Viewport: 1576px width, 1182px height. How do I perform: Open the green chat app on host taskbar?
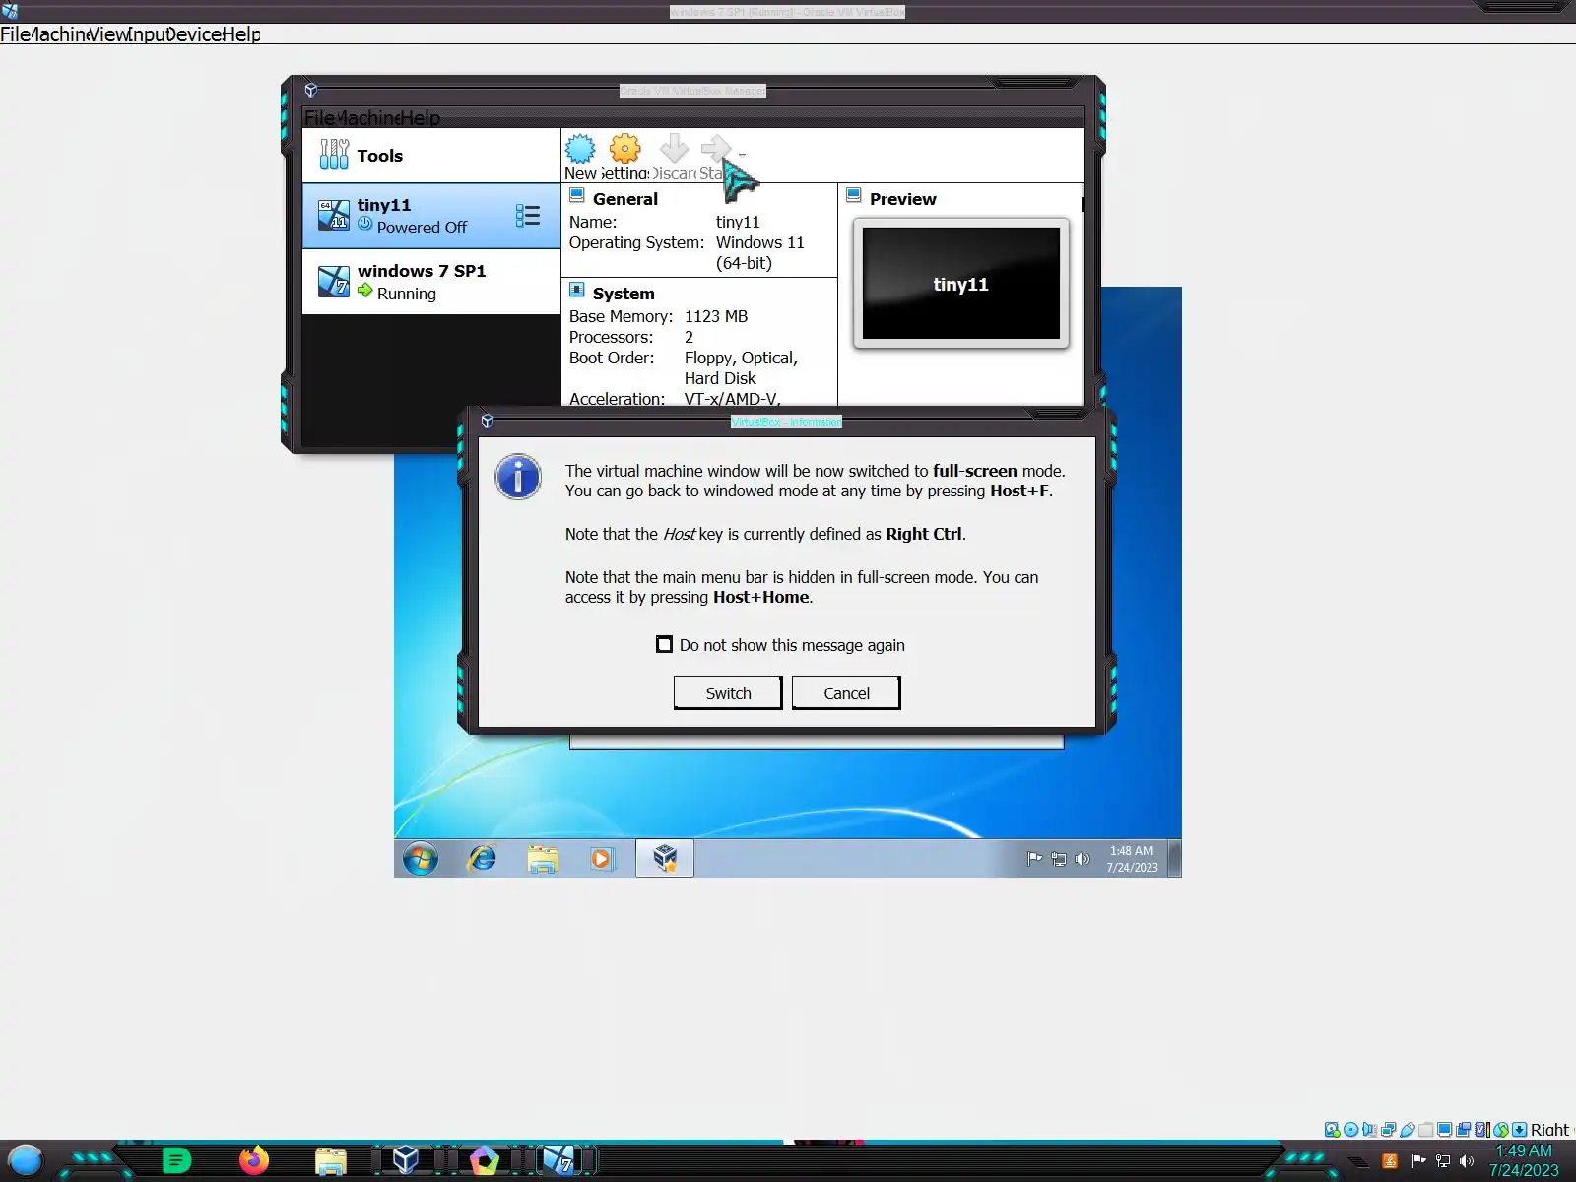click(176, 1161)
